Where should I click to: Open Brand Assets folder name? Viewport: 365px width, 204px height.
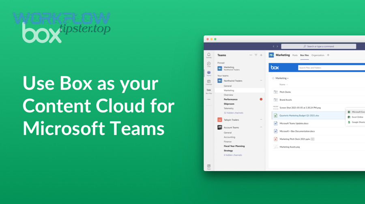(286, 100)
